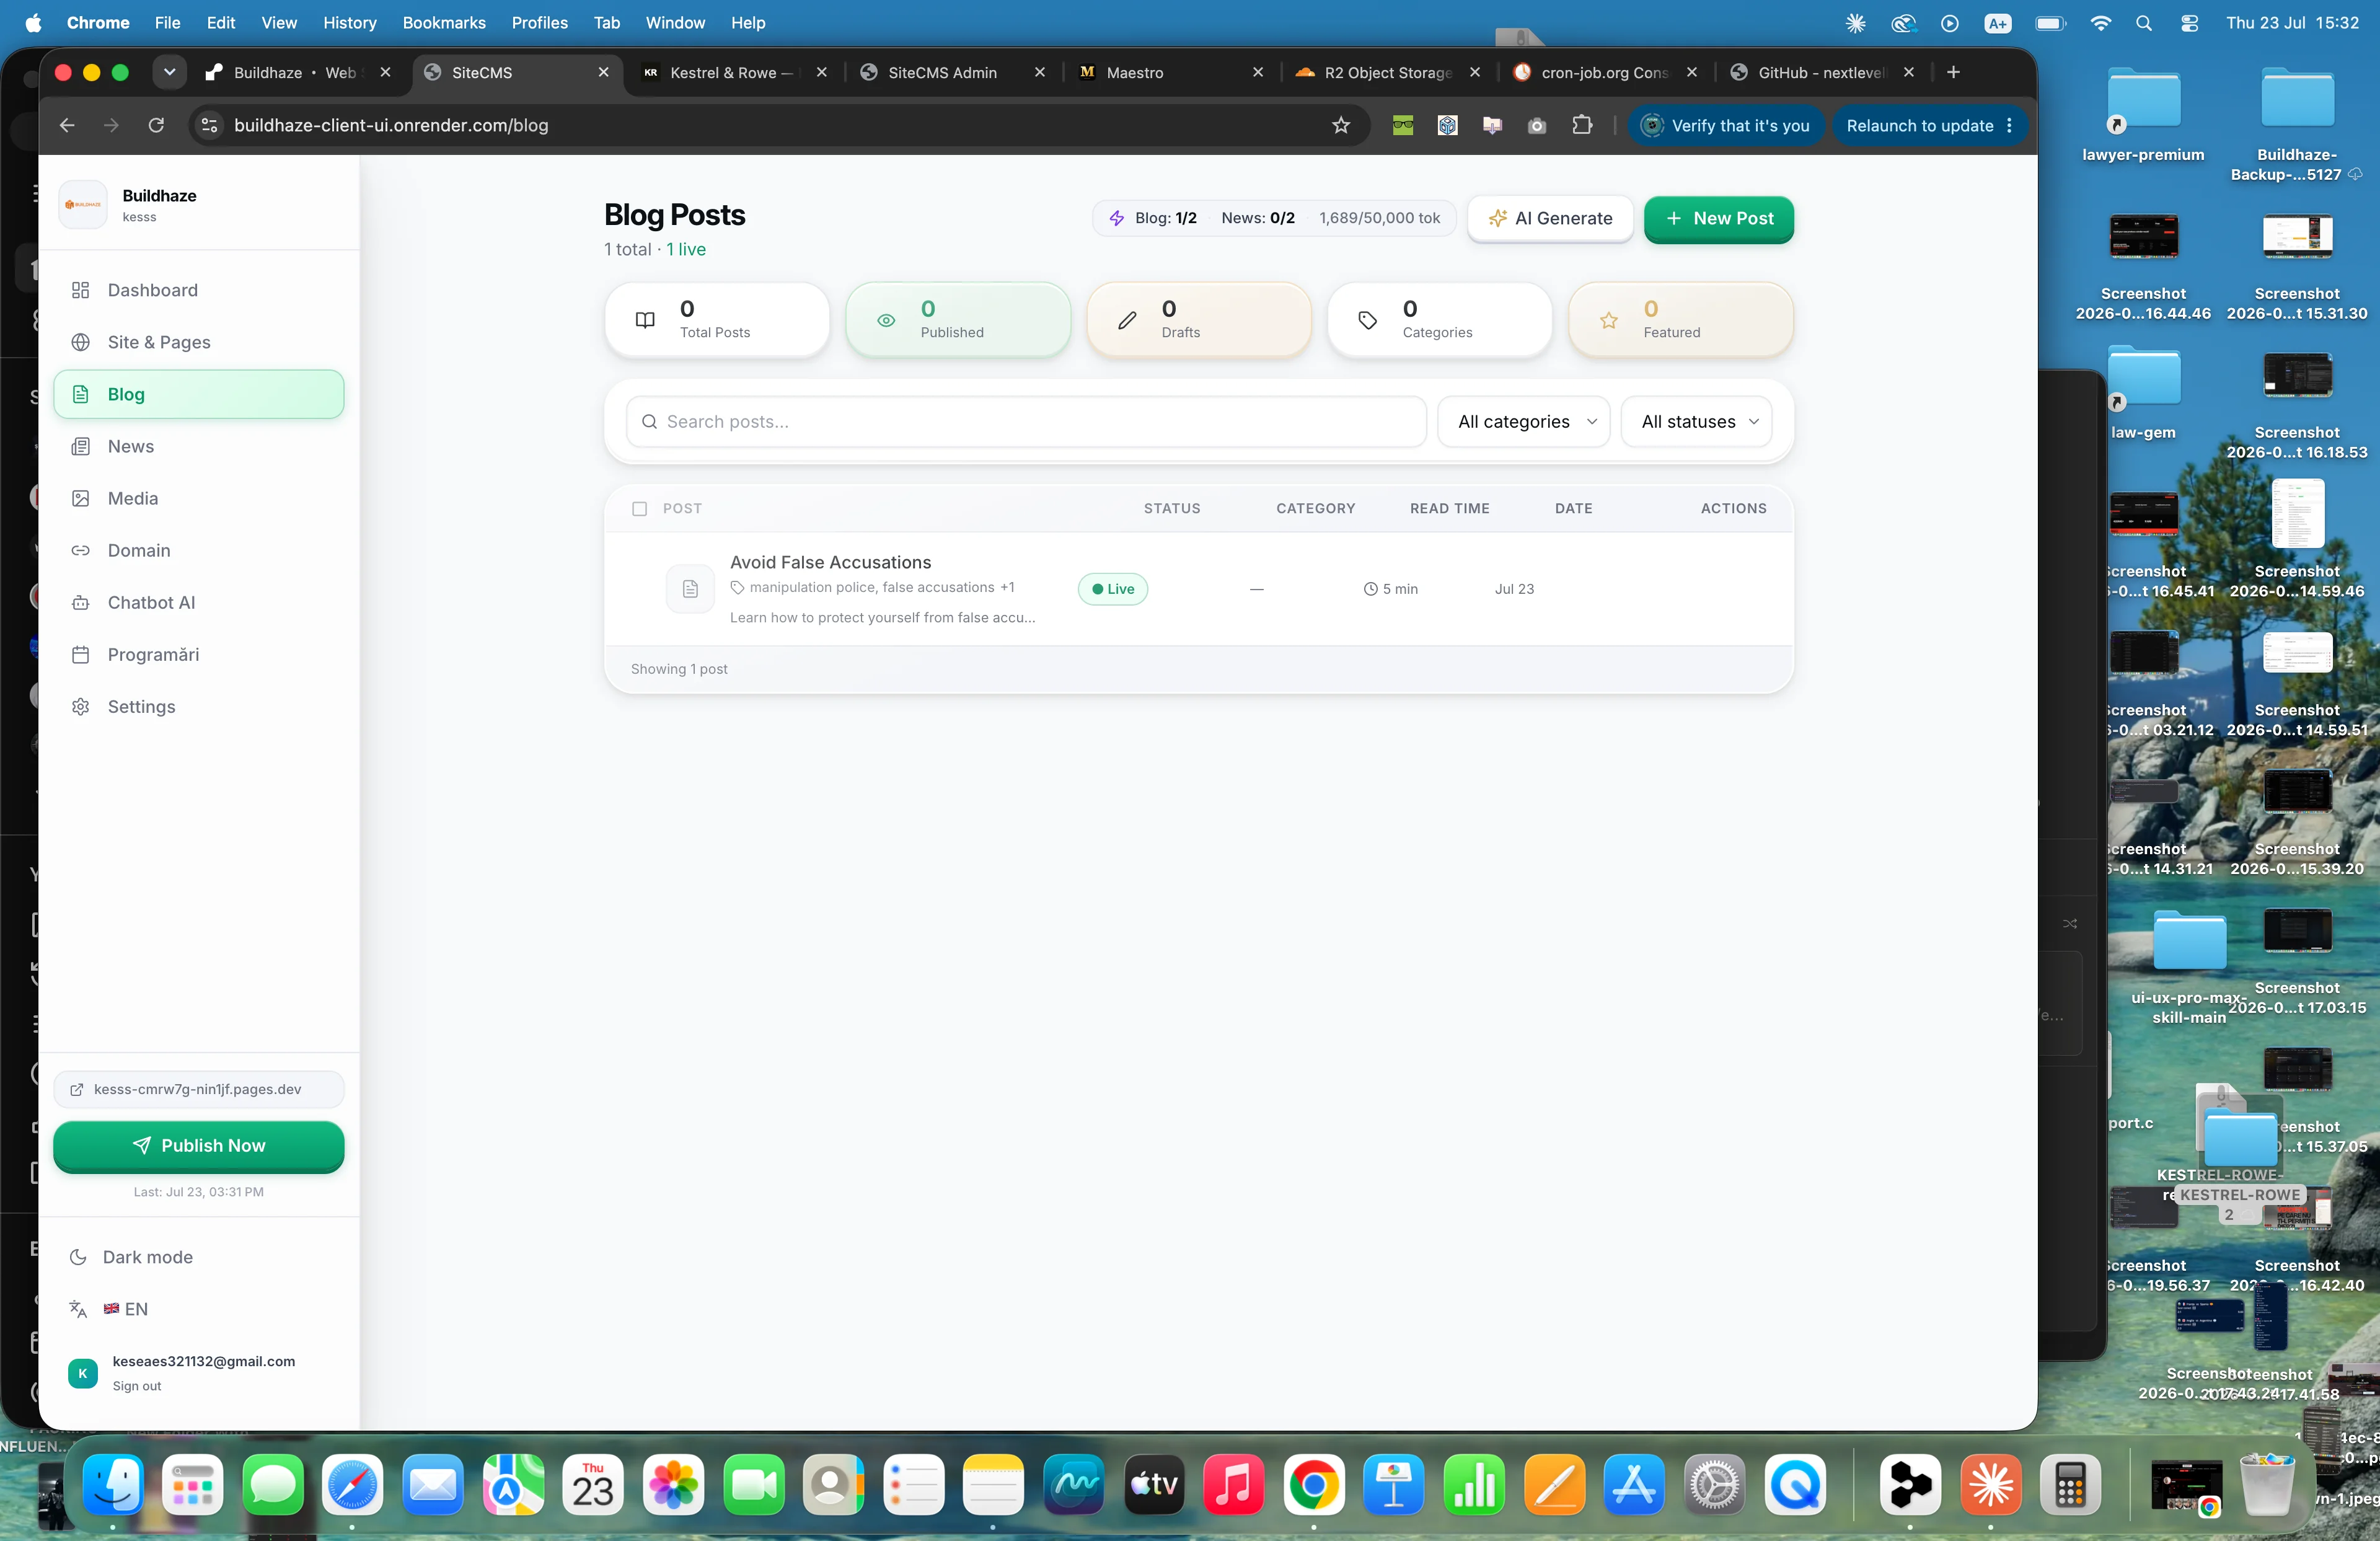
Task: Open Relaunch to update menu
Action: (1929, 125)
